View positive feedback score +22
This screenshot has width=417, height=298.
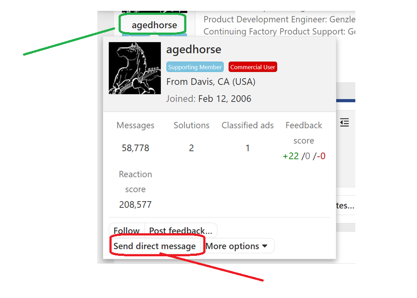coord(291,156)
